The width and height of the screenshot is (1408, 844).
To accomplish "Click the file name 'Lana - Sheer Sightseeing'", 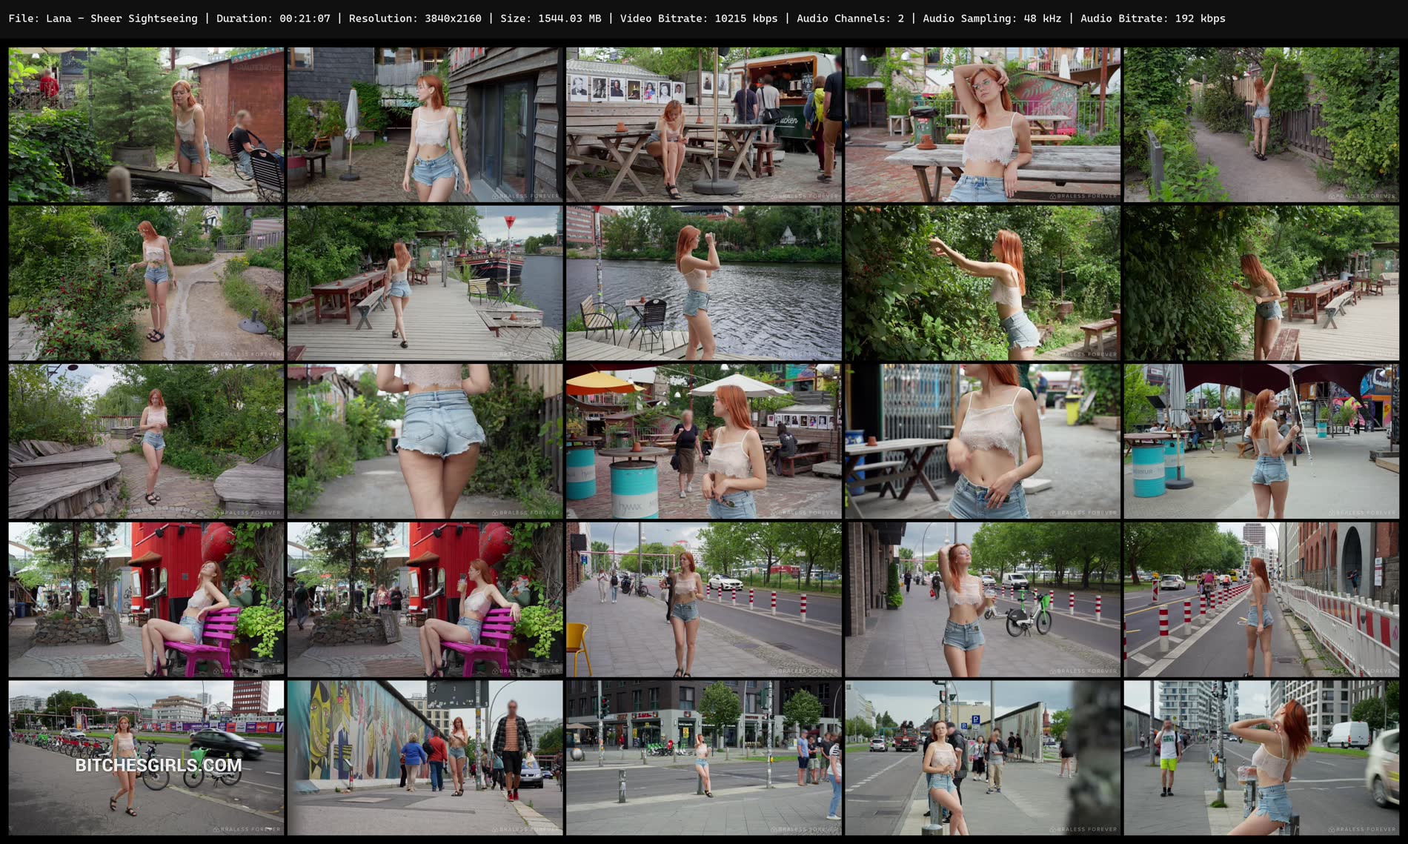I will (122, 19).
